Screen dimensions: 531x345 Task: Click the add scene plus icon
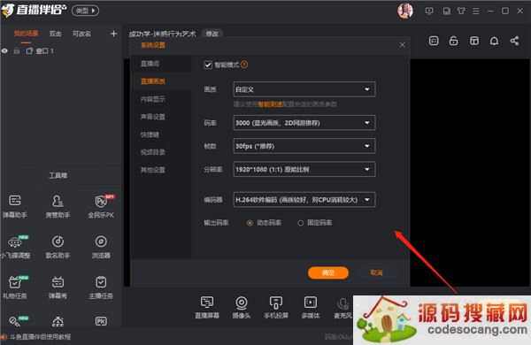click(x=113, y=34)
